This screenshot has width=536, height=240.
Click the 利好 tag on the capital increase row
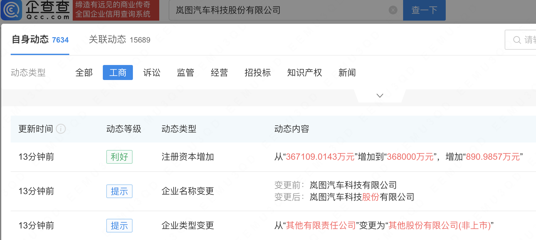119,157
